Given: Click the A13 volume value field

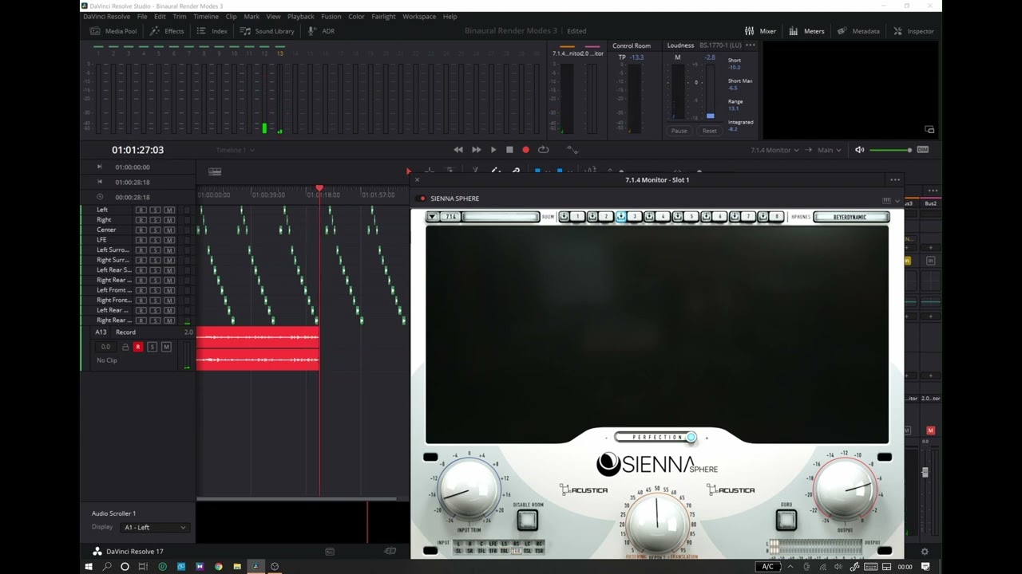Looking at the screenshot, I should pos(105,347).
